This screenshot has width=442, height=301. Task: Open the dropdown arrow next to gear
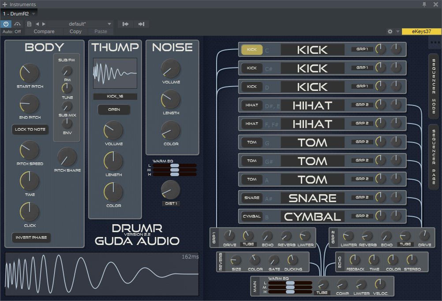pyautogui.click(x=397, y=31)
